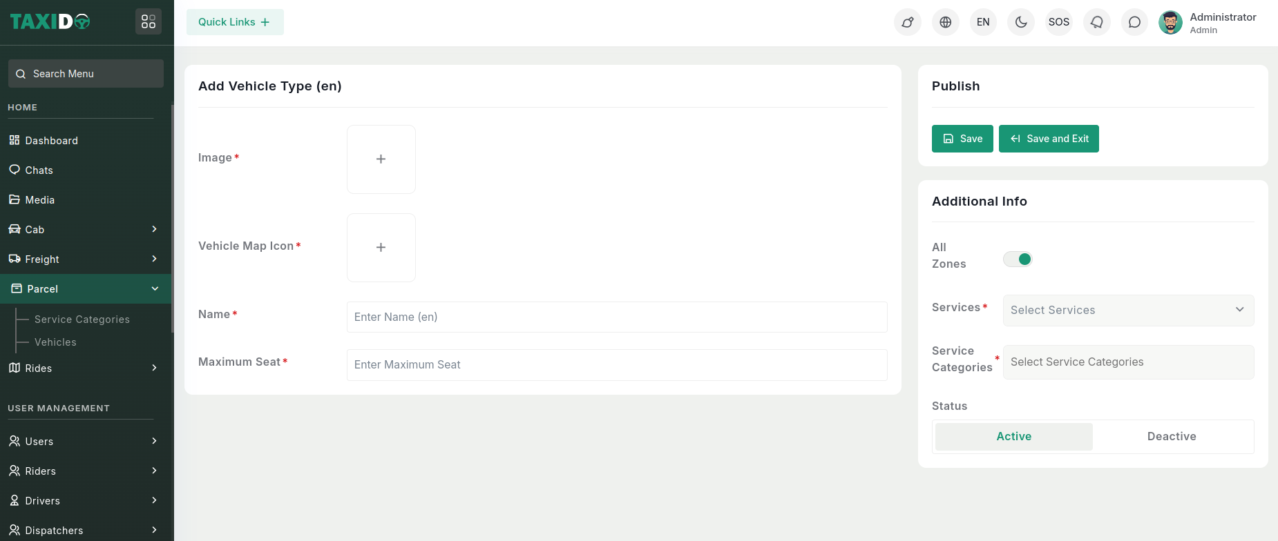Open Service Categories under Parcel
This screenshot has width=1278, height=541.
[x=82, y=319]
